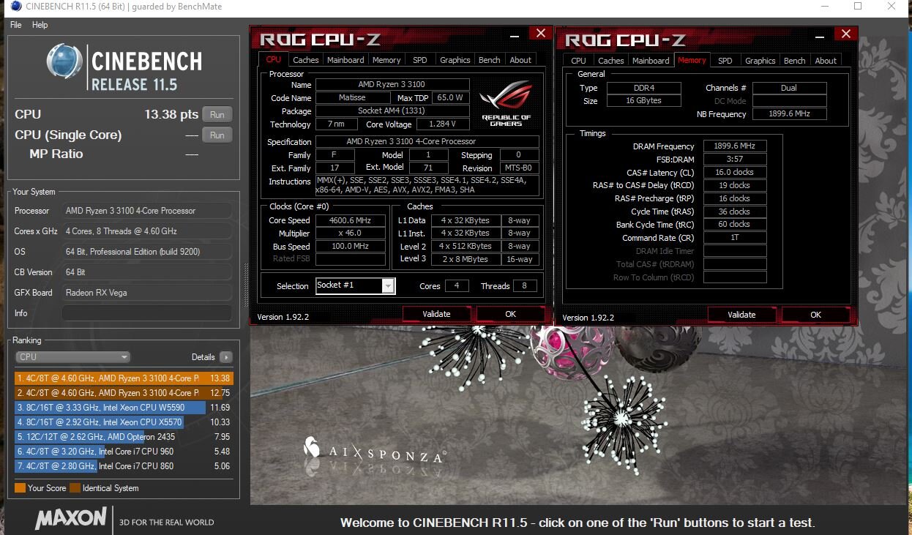Switch to Mainboard tab in left CPU-Z window
The image size is (912, 535).
(x=345, y=60)
